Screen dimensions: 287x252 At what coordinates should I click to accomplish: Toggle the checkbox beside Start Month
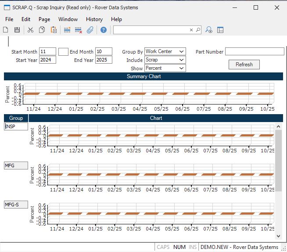pyautogui.click(x=63, y=52)
